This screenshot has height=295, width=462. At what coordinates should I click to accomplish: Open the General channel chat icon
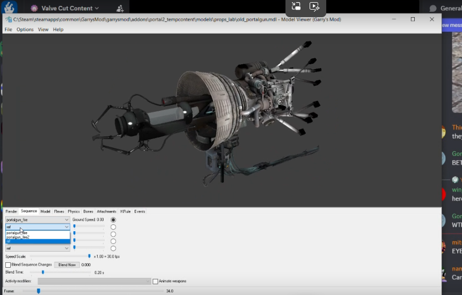click(433, 8)
